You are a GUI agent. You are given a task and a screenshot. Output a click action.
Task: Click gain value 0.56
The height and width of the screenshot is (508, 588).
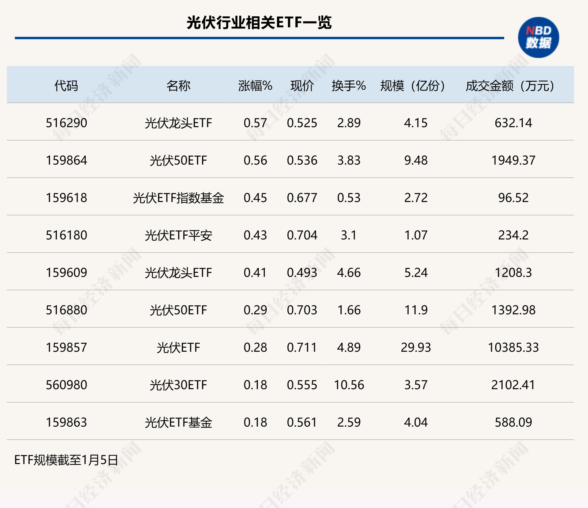tap(255, 160)
